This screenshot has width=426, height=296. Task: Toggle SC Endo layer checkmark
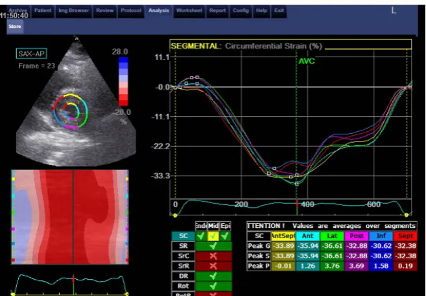click(201, 236)
